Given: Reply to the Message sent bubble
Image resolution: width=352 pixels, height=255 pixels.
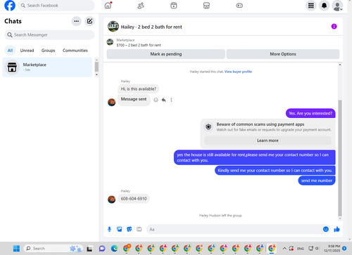Looking at the screenshot, I should tap(163, 100).
